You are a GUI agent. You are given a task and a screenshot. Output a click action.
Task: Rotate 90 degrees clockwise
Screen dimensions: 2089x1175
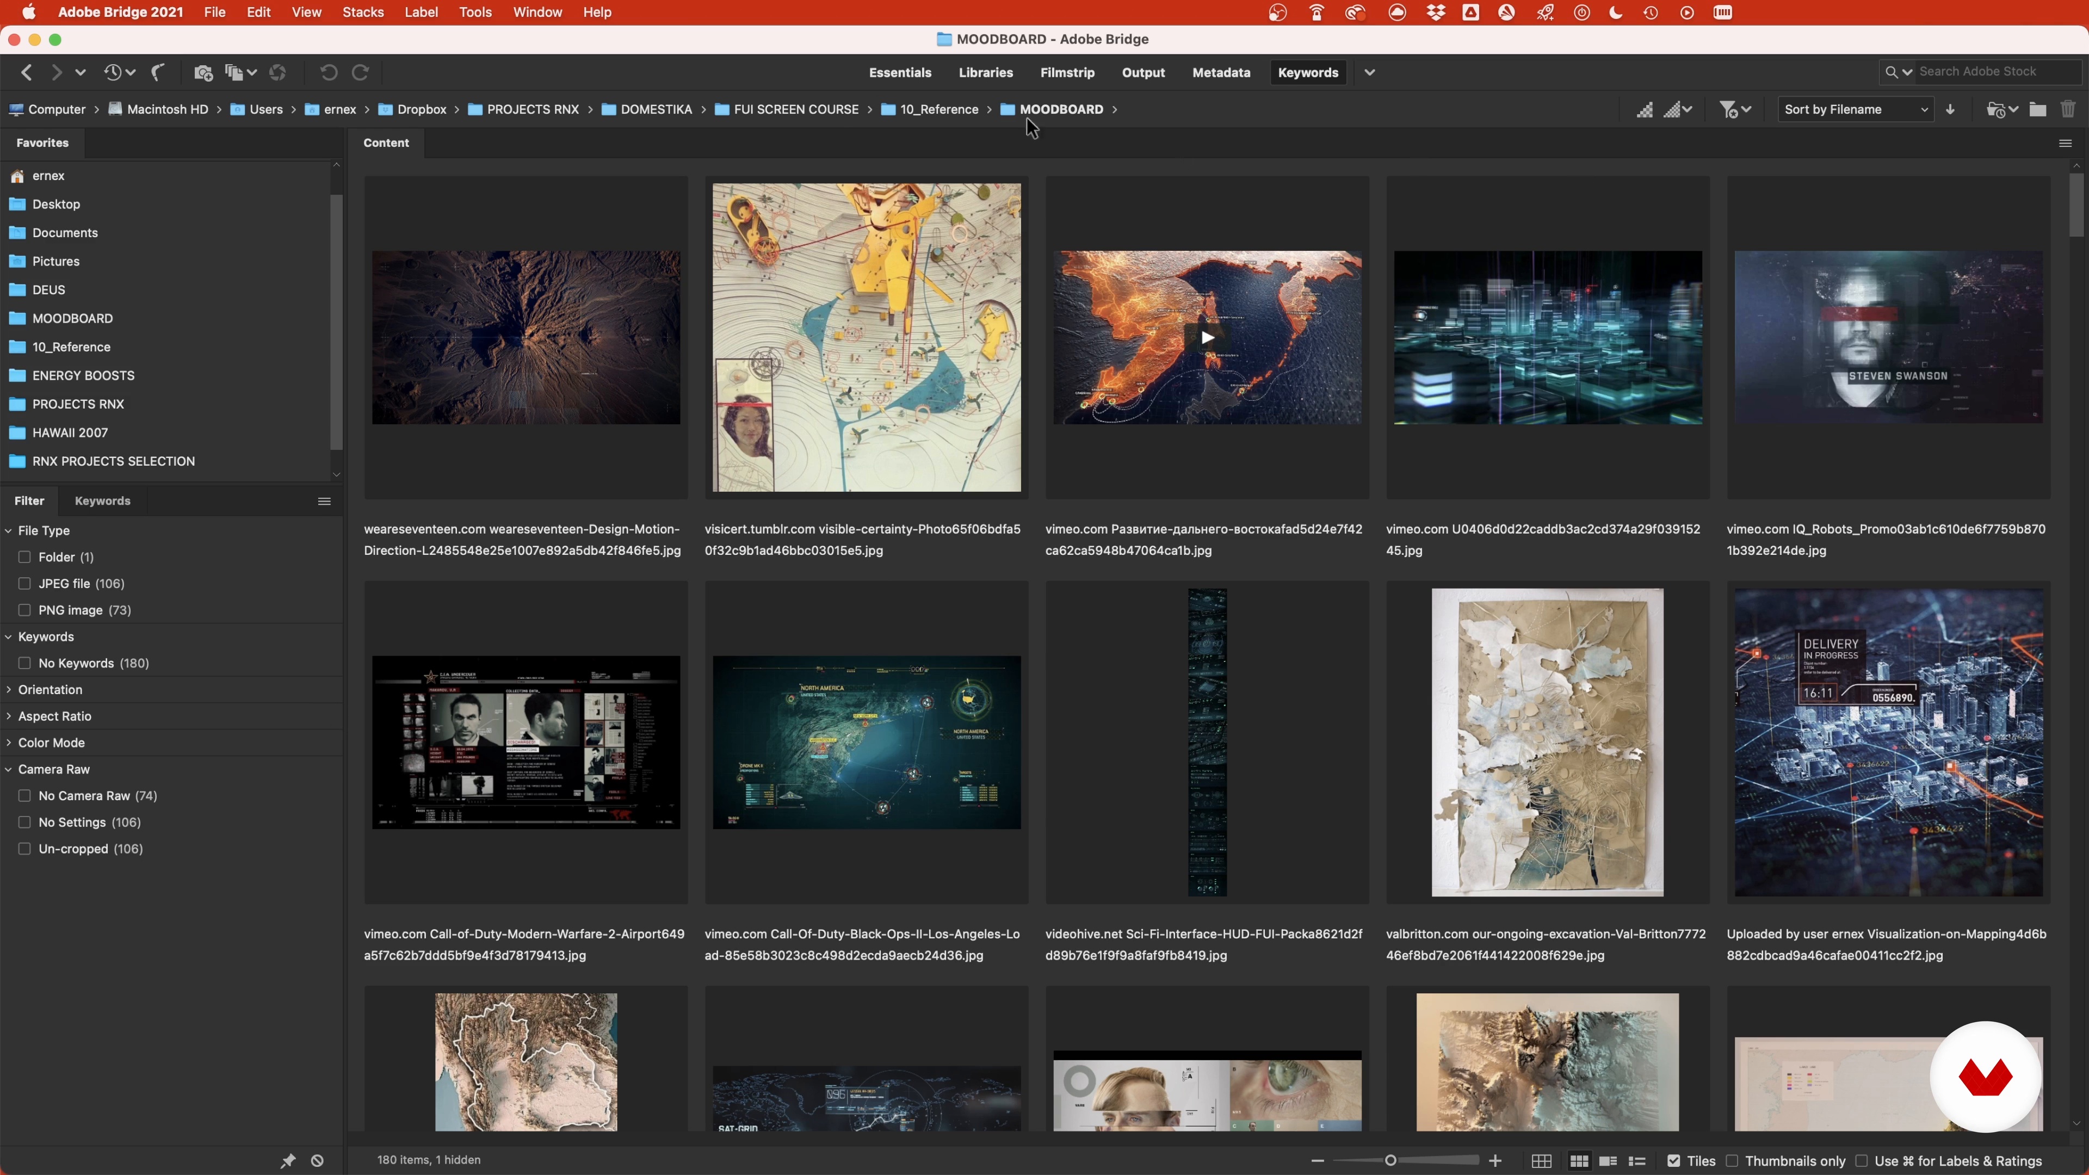point(361,73)
